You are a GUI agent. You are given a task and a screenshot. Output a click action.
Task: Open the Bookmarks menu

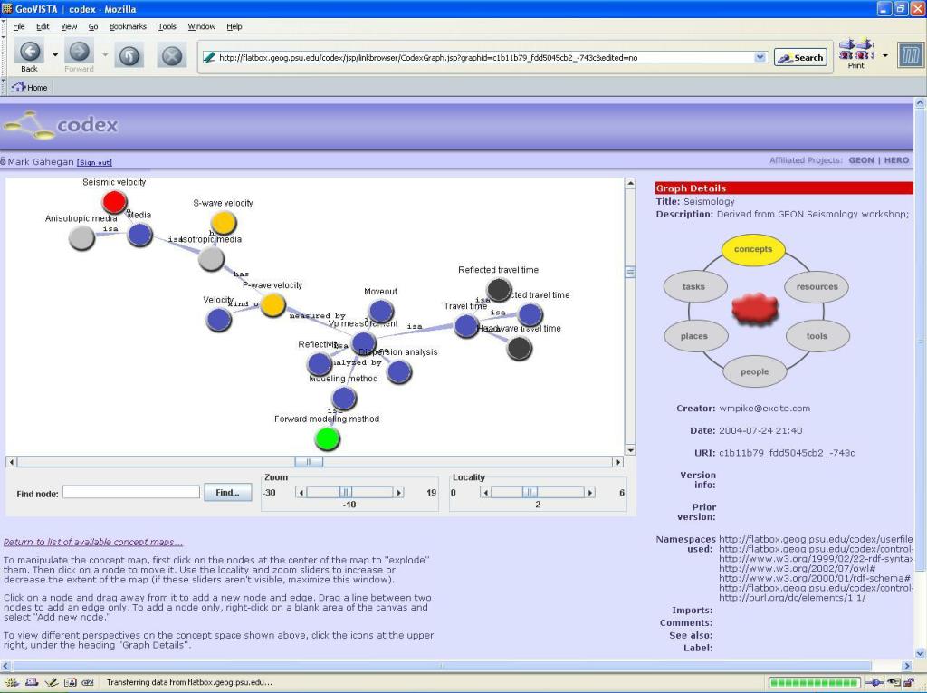click(128, 26)
